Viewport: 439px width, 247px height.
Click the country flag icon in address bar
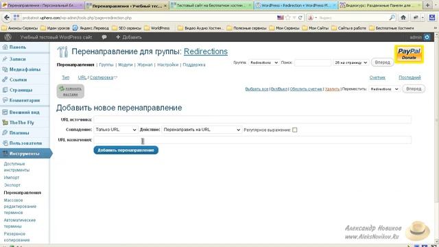[x=281, y=18]
